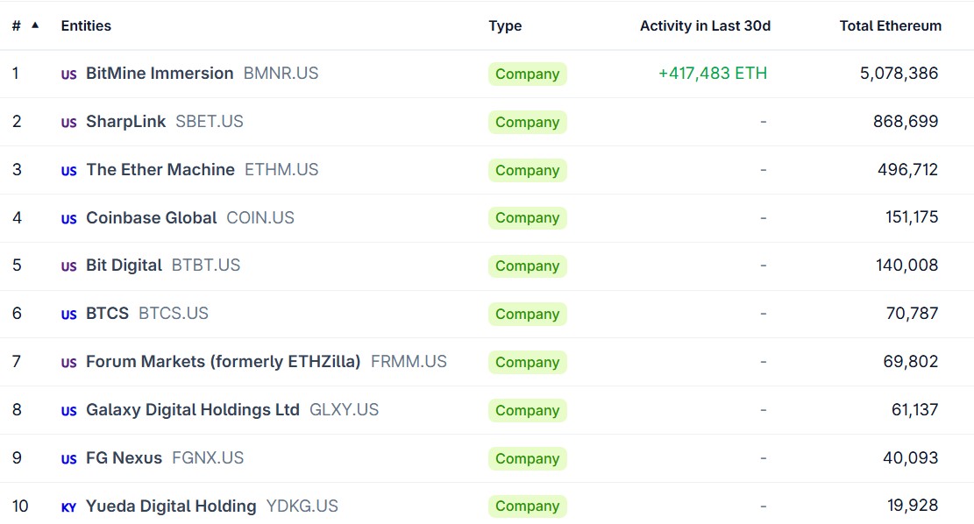This screenshot has height=524, width=974.
Task: Click the Company badge for Yueda Digital Holding
Action: [x=527, y=506]
